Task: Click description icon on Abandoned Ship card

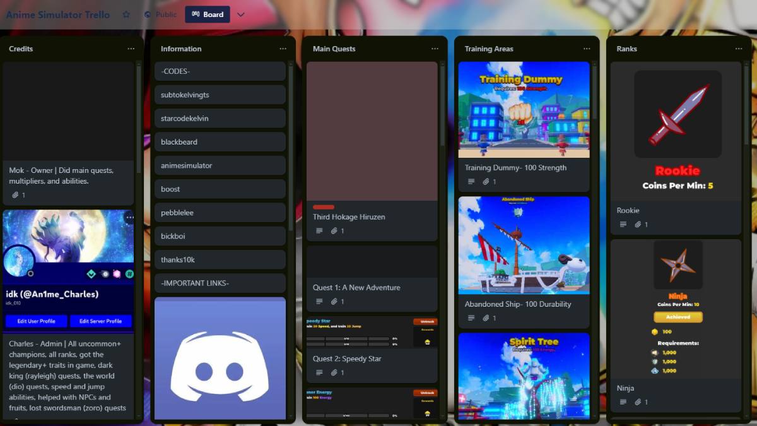Action: click(471, 318)
